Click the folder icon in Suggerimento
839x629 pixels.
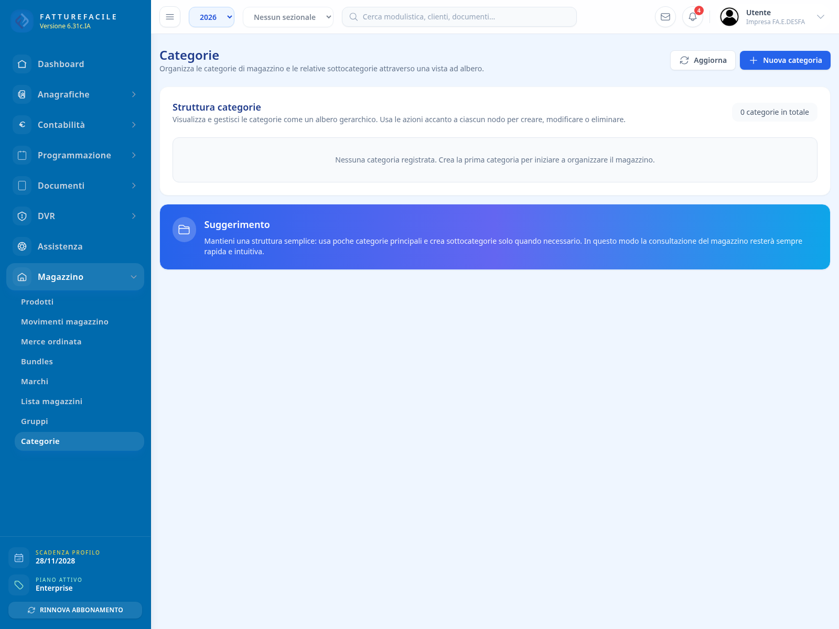(x=184, y=230)
